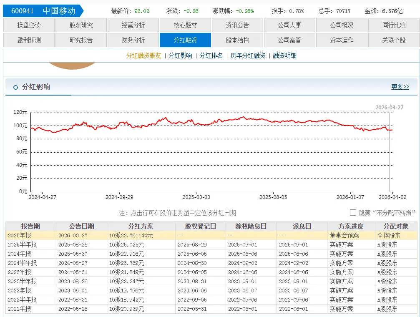This screenshot has height=317, width=420.
Task: Click record date 2024-08-30
Action: [192, 263]
